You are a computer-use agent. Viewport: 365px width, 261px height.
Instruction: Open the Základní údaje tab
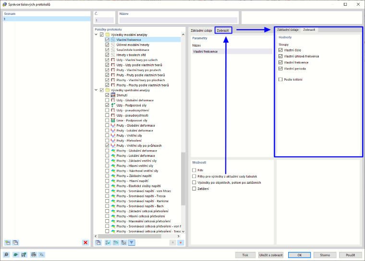202,31
